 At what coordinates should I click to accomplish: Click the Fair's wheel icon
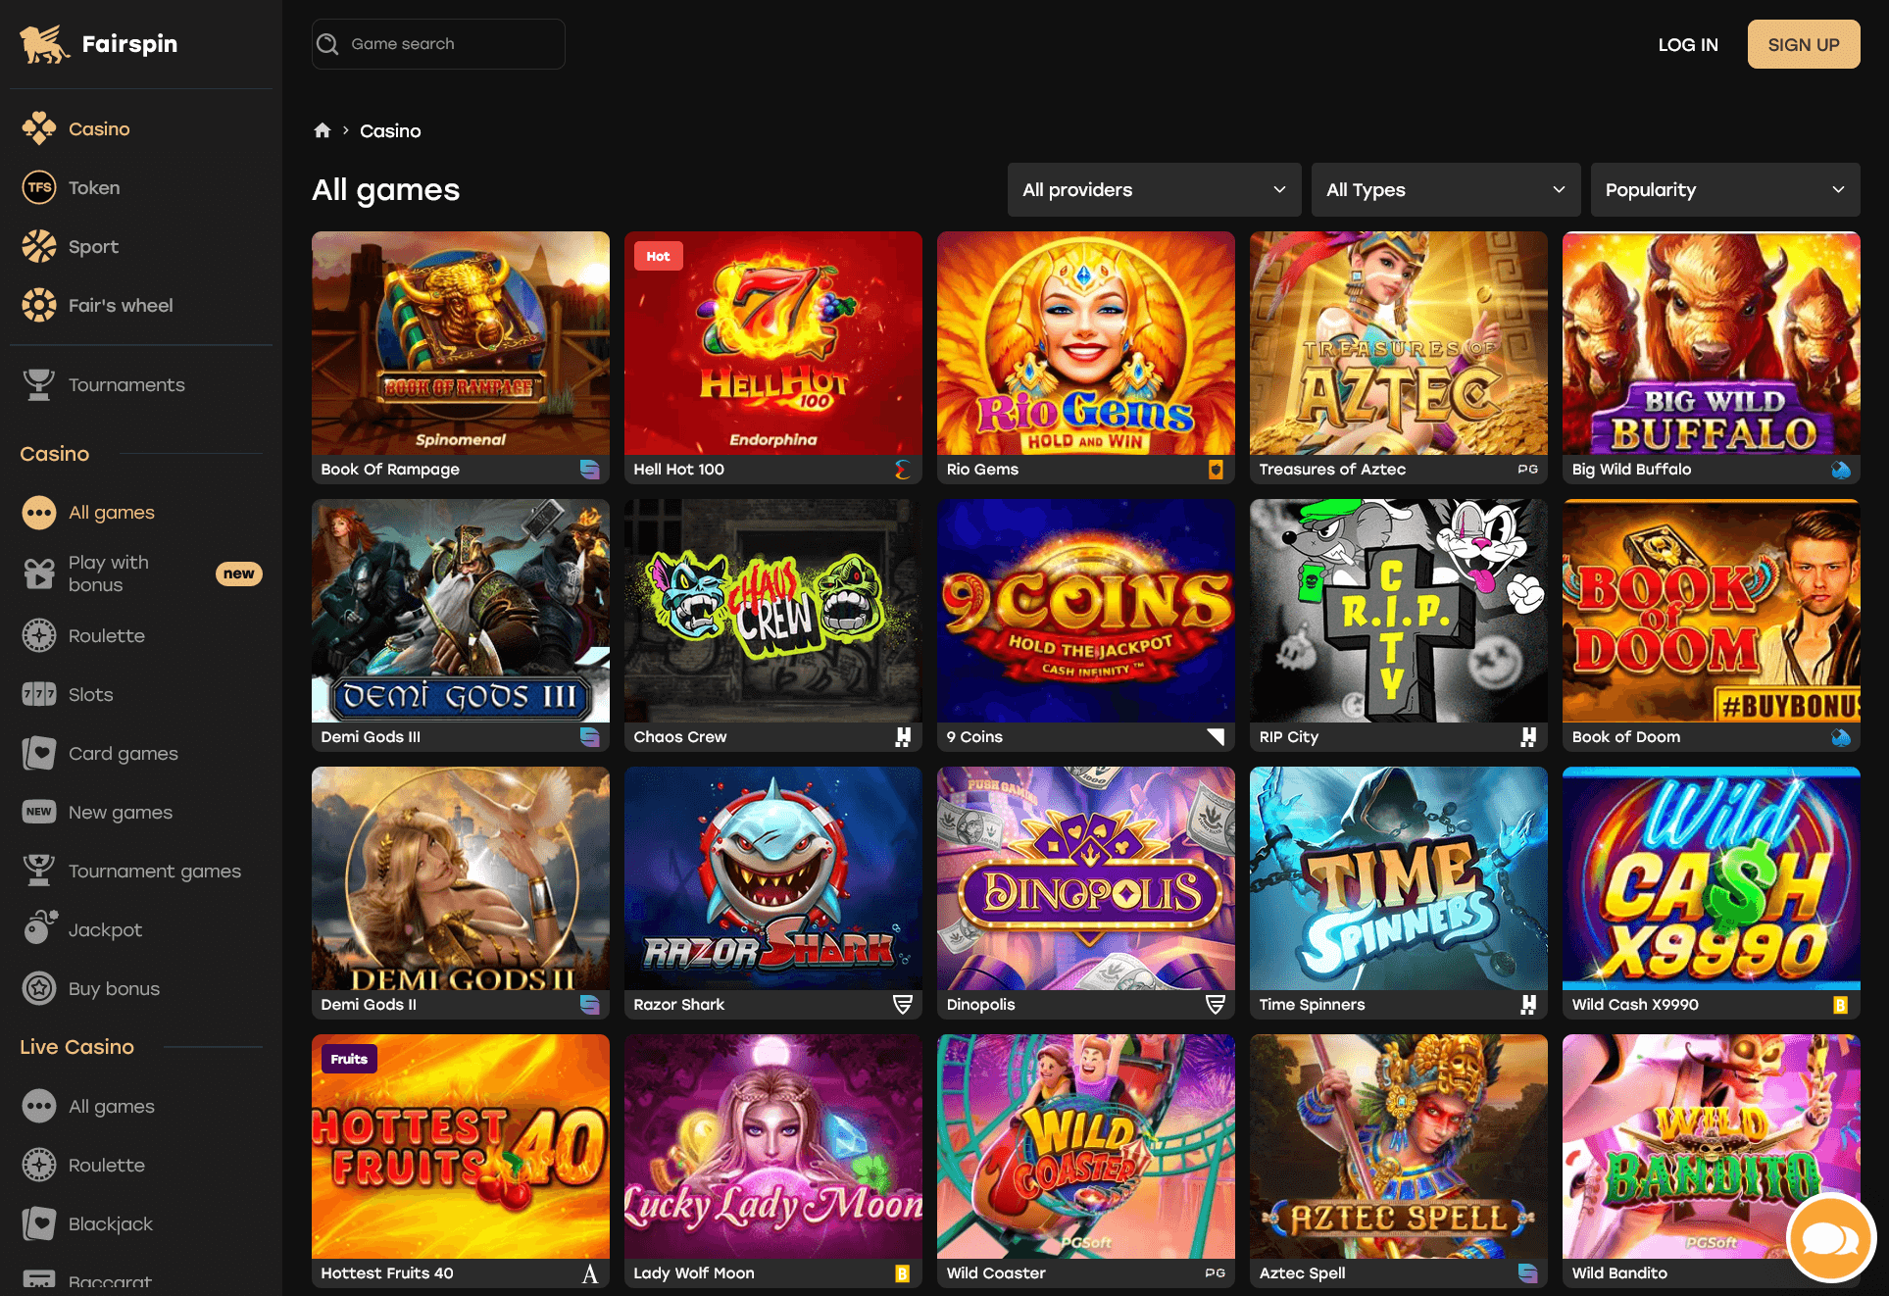point(39,305)
